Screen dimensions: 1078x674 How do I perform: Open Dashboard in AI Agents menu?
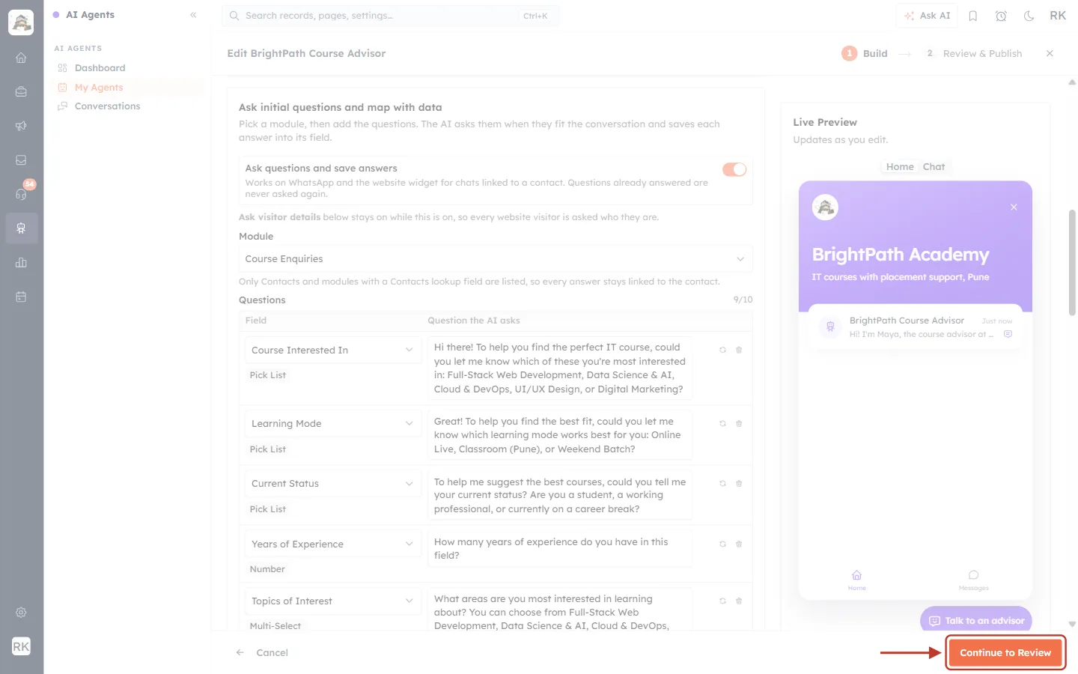coord(100,68)
